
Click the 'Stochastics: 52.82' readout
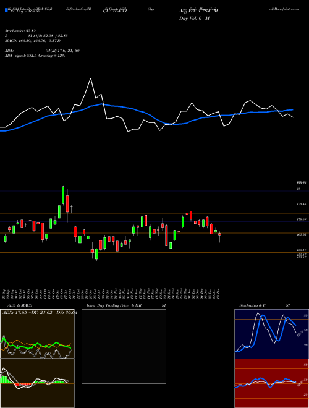coord(20,31)
